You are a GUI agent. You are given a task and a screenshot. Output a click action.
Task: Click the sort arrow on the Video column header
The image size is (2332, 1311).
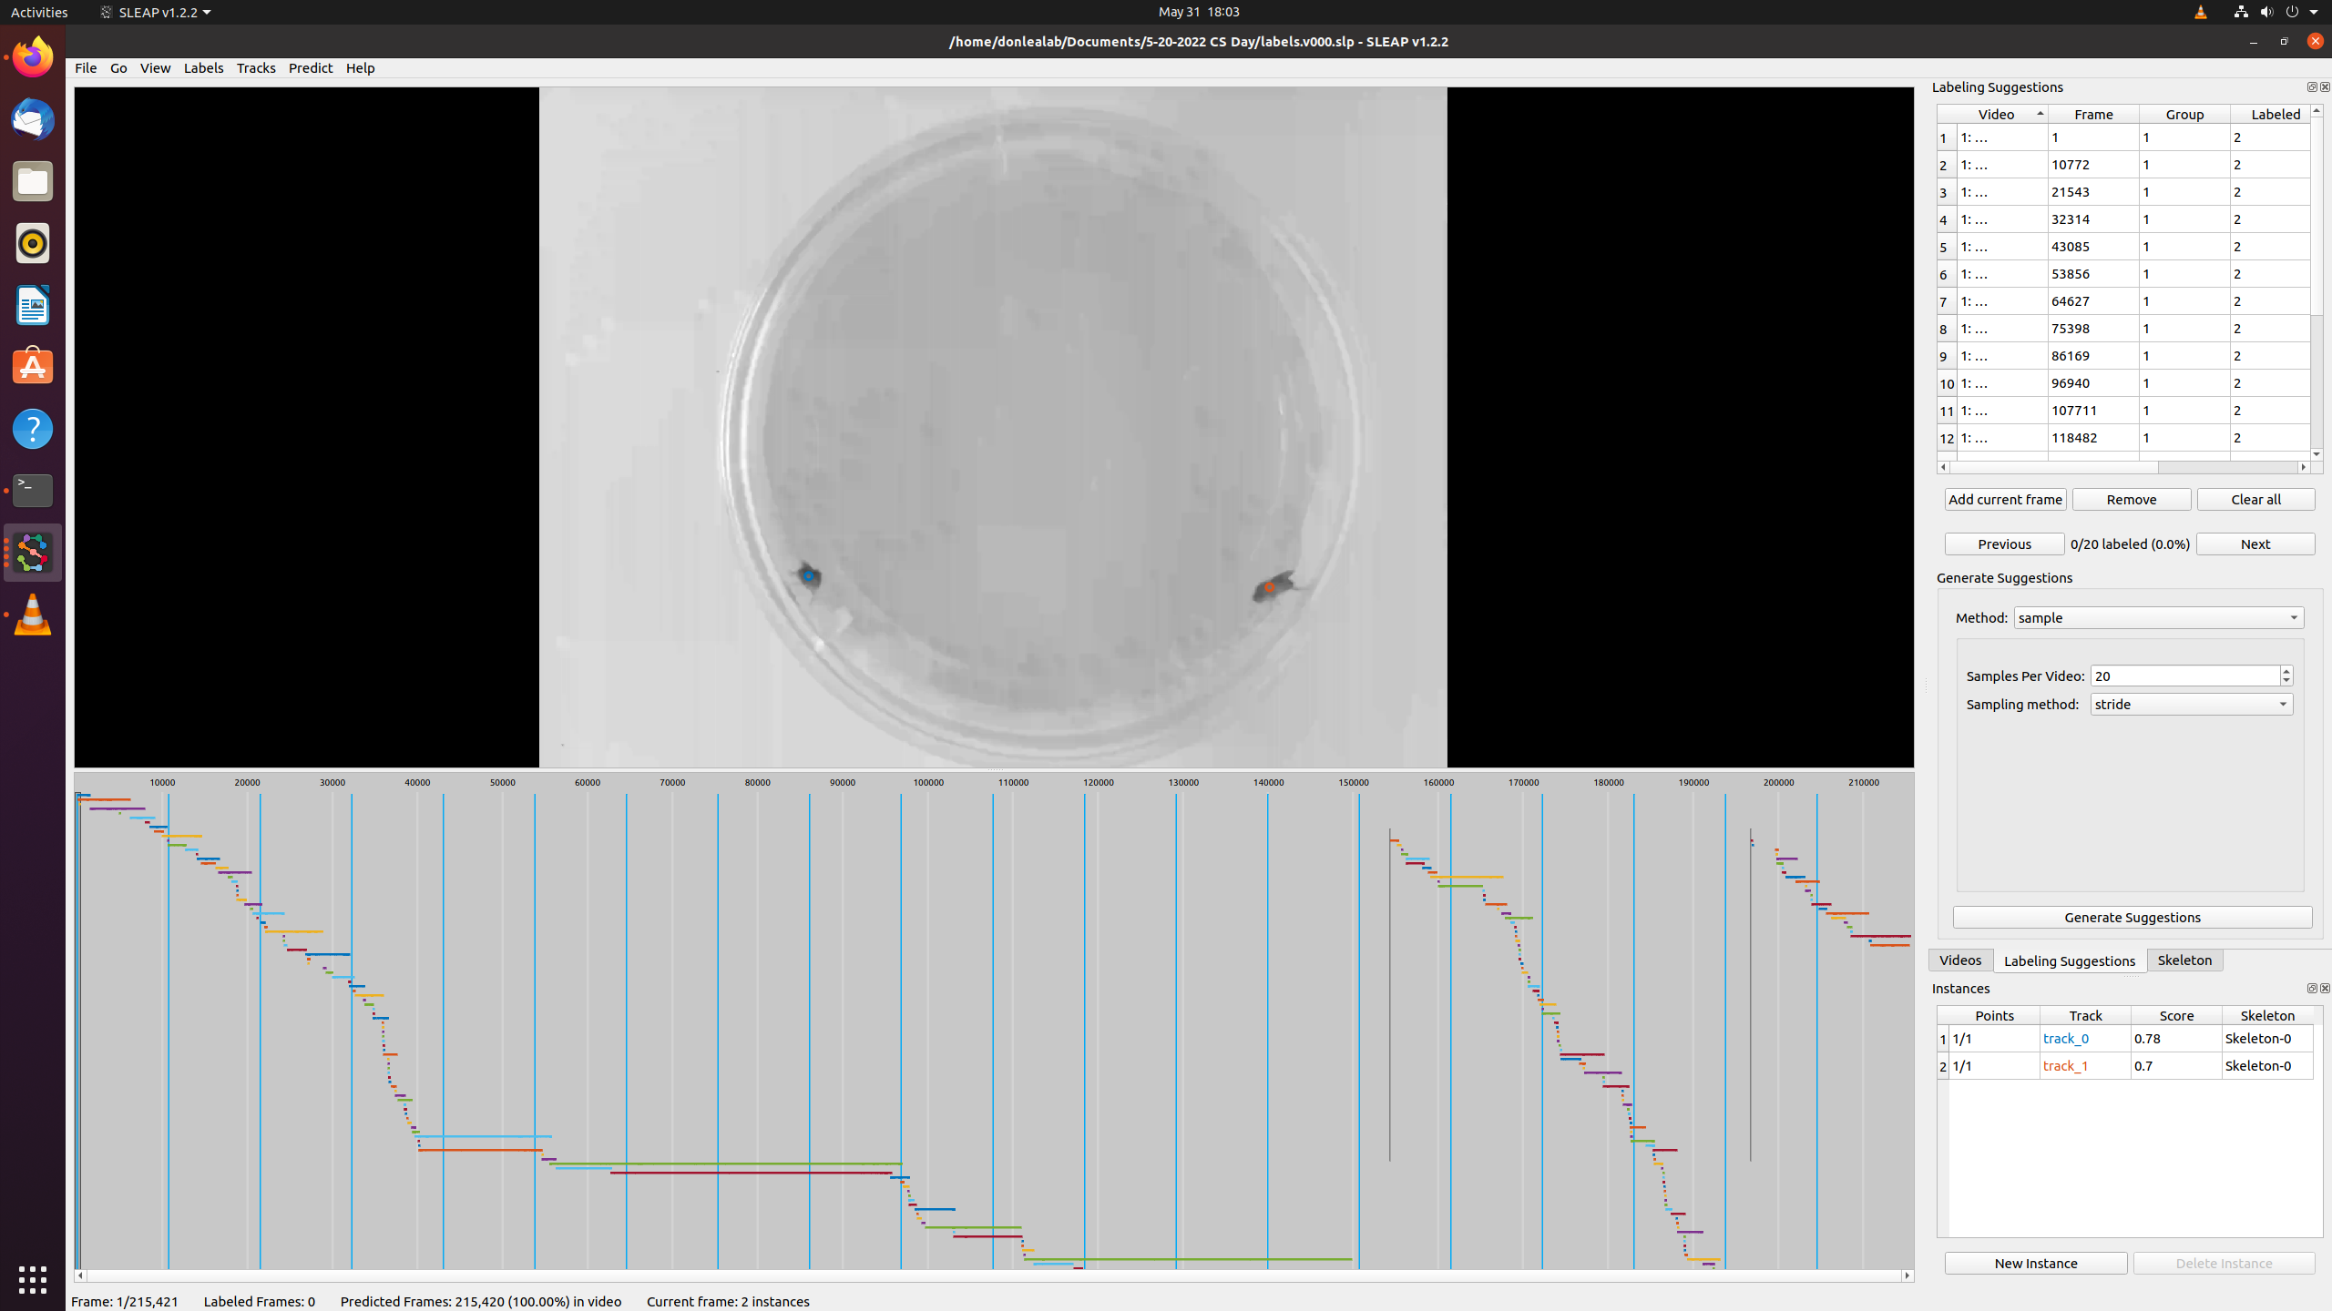click(x=2039, y=114)
